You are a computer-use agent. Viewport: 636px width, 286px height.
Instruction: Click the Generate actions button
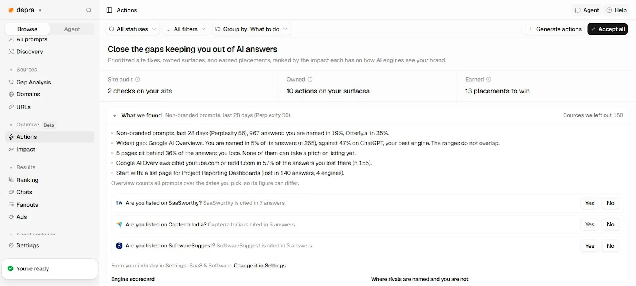(x=555, y=29)
